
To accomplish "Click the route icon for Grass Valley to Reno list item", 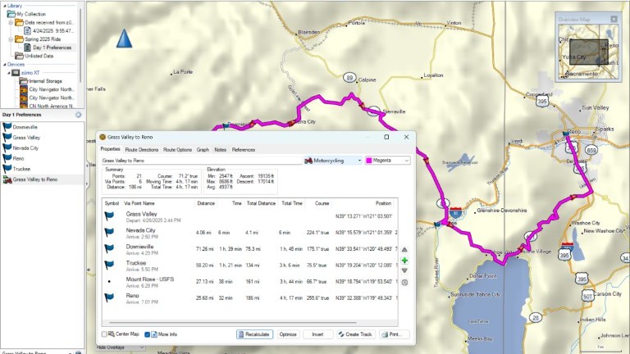I will coord(7,179).
